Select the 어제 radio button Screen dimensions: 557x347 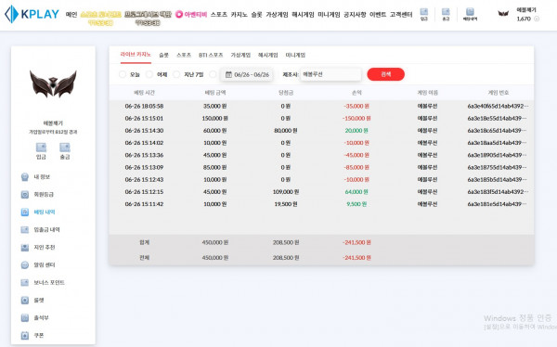149,74
